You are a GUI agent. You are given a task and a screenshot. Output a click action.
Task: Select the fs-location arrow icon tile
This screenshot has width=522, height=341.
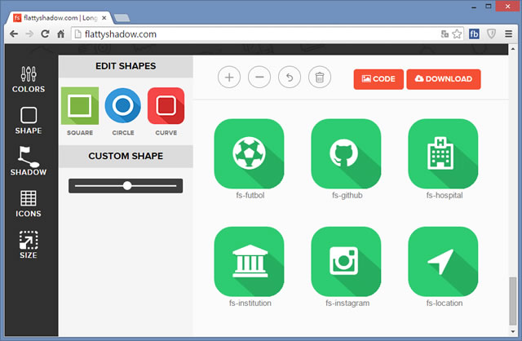tap(443, 262)
